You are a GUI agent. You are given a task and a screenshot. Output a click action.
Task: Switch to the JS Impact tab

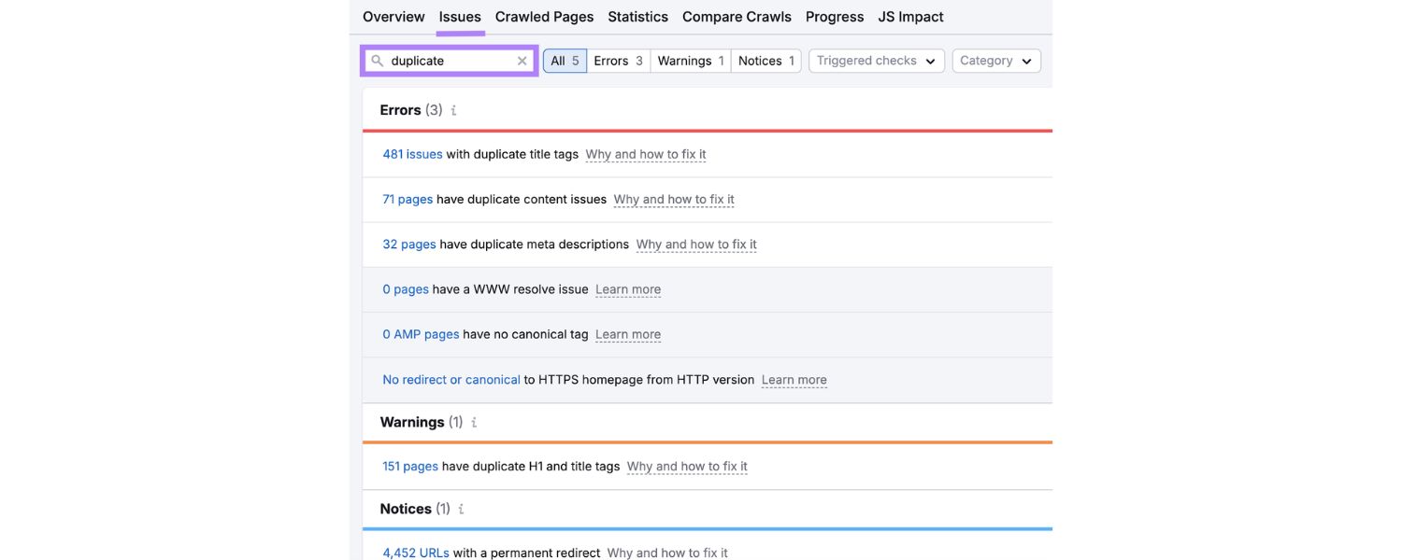[910, 16]
